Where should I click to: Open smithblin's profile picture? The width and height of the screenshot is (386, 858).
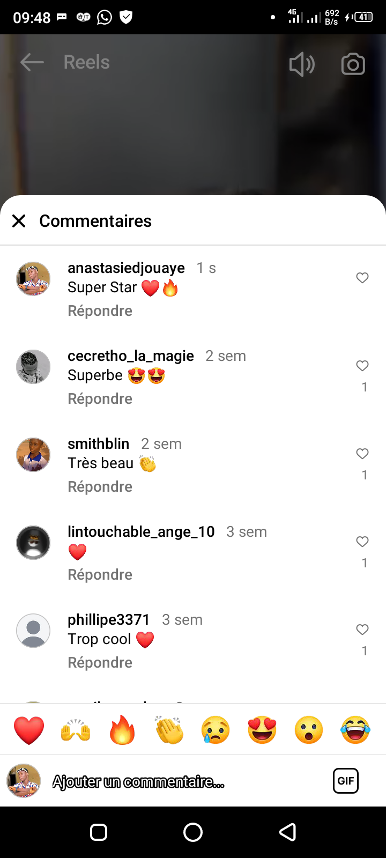point(33,455)
